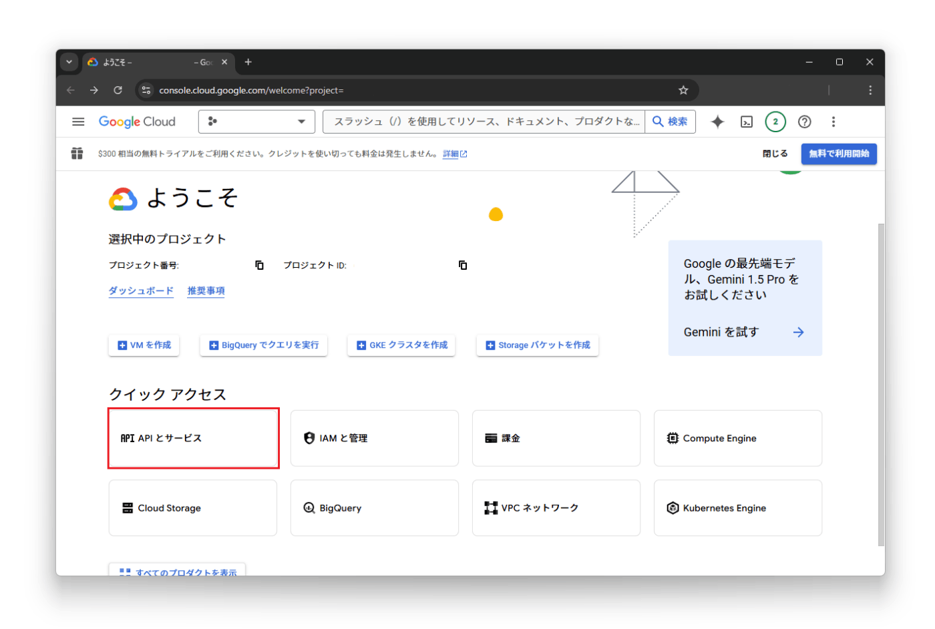
Task: Open the VPC ネットワーク card
Action: (x=556, y=508)
